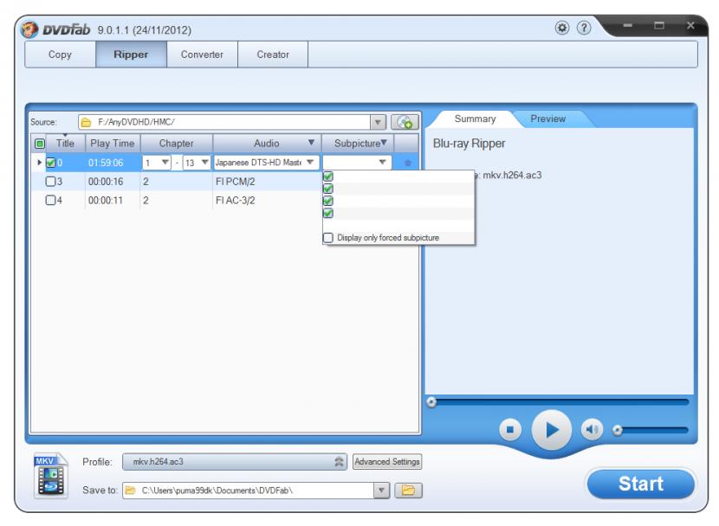This screenshot has height=526, width=719.
Task: Play the preview video
Action: tap(552, 430)
